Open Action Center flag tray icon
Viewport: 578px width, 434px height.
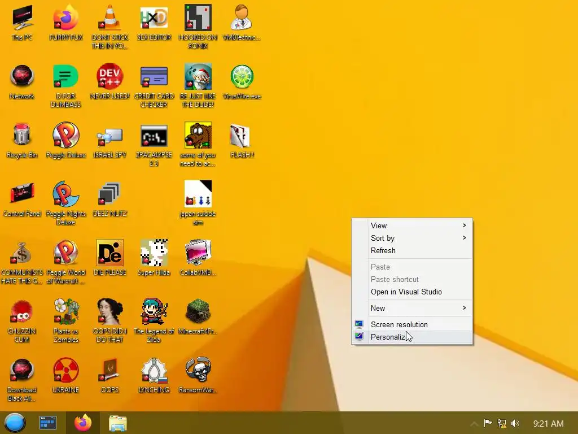[488, 423]
